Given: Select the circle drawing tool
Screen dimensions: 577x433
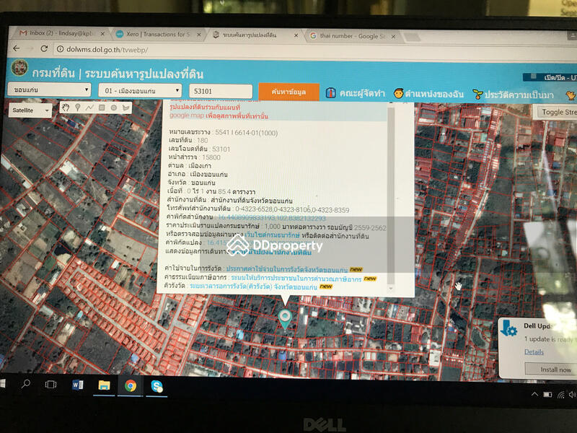Looking at the screenshot, I should [x=114, y=108].
